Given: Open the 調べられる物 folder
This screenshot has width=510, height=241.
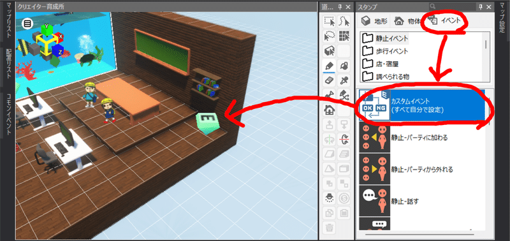Looking at the screenshot, I should pos(386,77).
